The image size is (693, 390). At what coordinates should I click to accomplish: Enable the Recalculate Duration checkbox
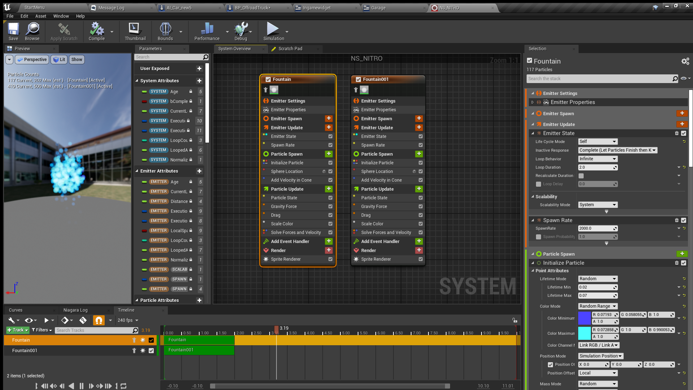pyautogui.click(x=581, y=176)
